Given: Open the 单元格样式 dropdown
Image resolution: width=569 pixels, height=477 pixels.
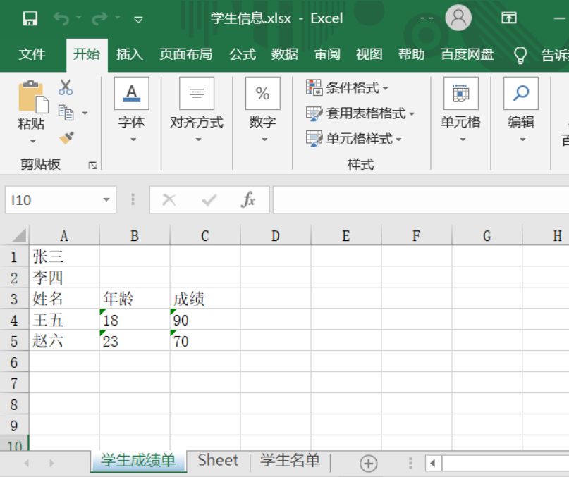Looking at the screenshot, I should click(354, 139).
